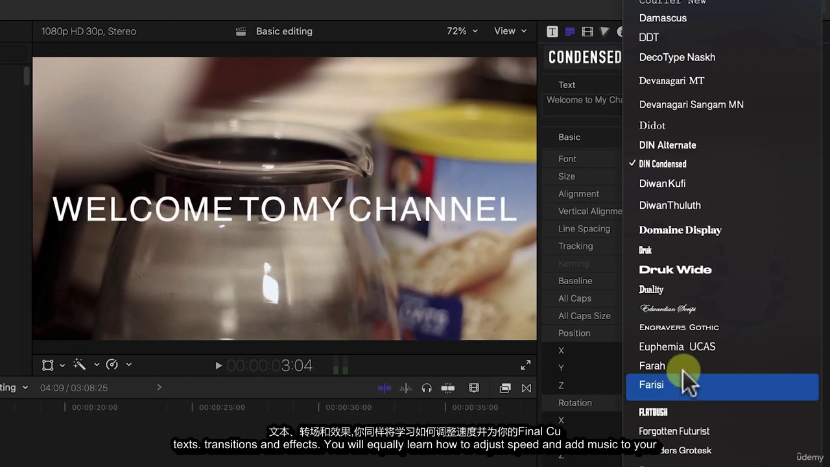This screenshot has width=830, height=467.
Task: Open the retiming menu dropdown arrow
Action: (x=128, y=365)
